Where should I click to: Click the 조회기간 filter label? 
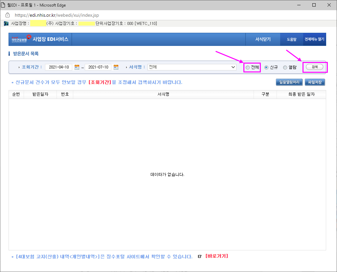[32, 67]
